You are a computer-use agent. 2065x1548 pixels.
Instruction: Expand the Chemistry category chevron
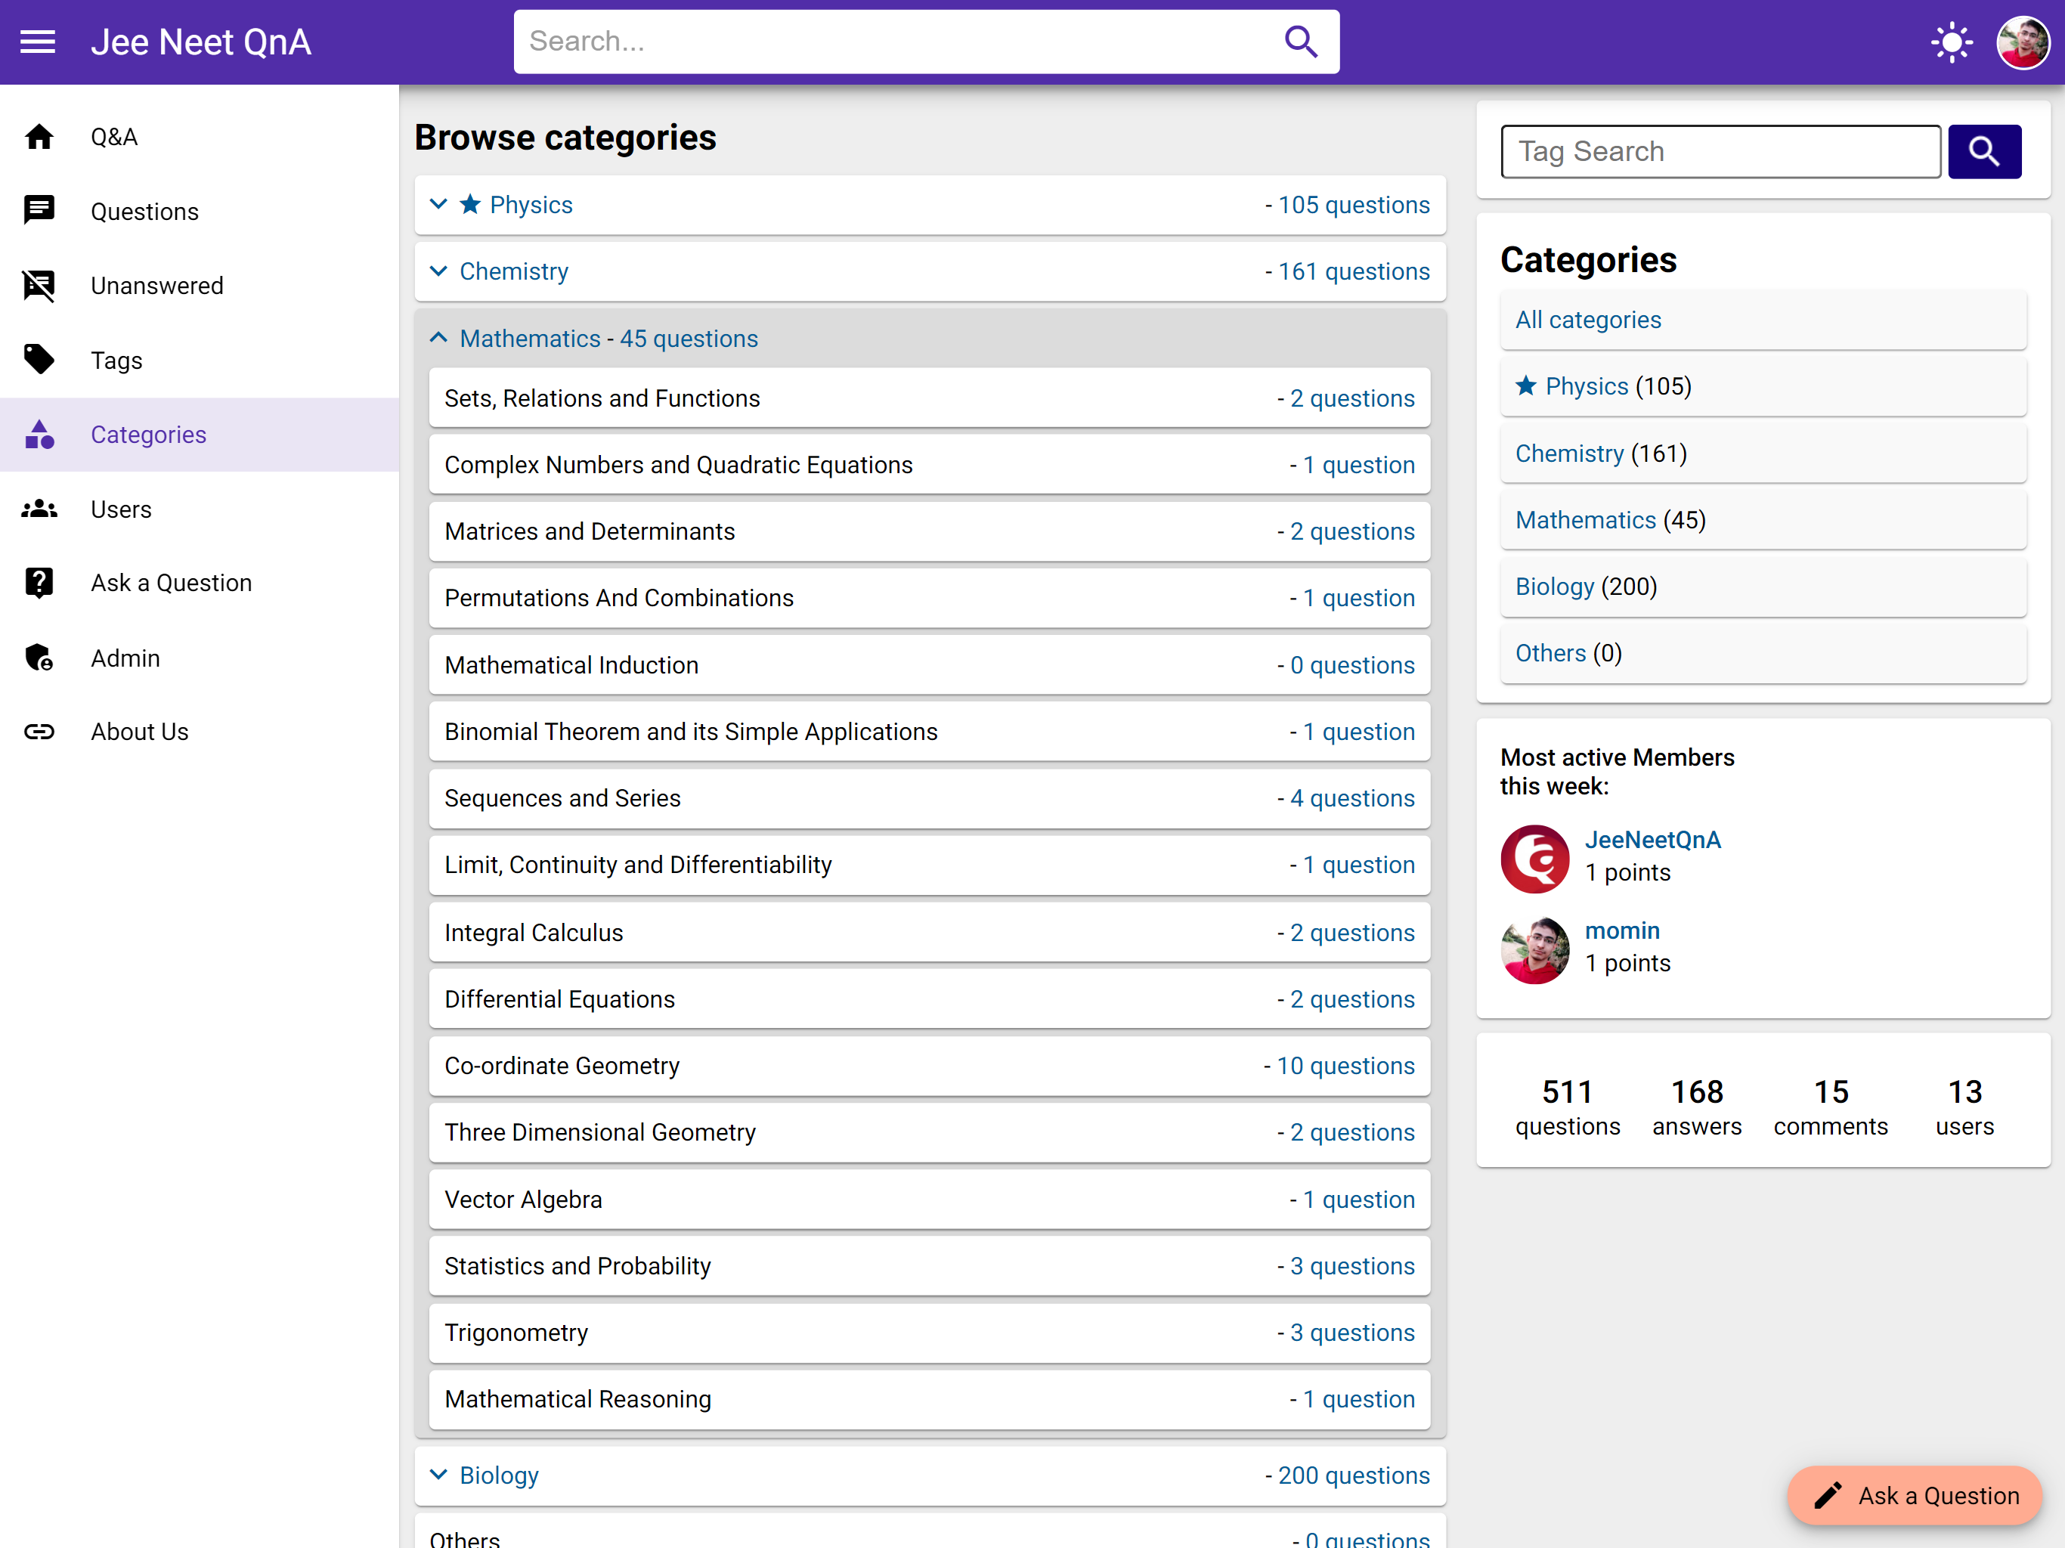pyautogui.click(x=438, y=271)
